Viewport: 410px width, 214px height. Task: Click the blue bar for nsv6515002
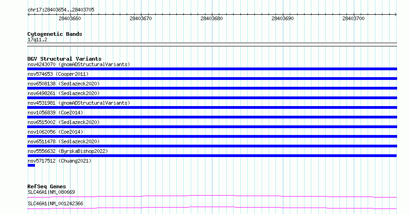212,127
